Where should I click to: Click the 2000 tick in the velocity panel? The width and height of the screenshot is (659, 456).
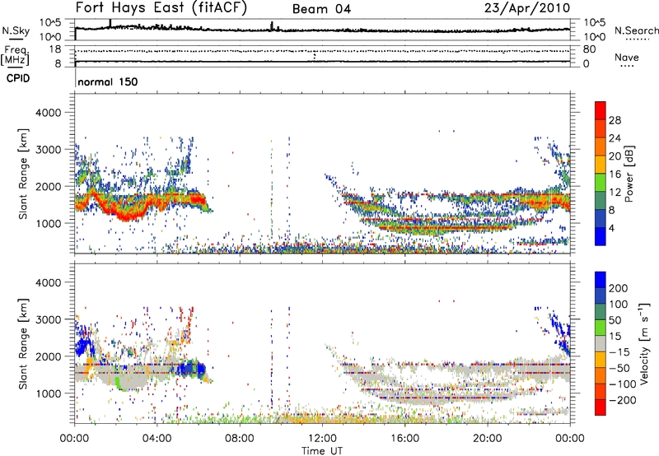pyautogui.click(x=48, y=356)
